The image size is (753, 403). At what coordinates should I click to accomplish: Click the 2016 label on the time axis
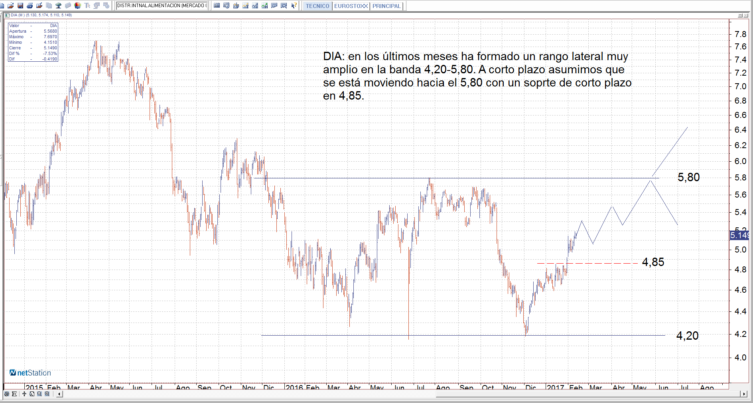click(294, 387)
